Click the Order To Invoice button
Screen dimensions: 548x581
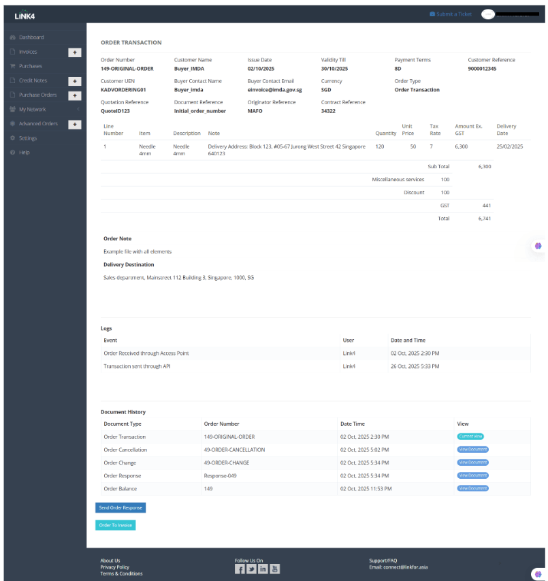(116, 525)
